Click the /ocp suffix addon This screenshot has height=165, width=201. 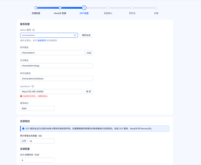(89, 53)
